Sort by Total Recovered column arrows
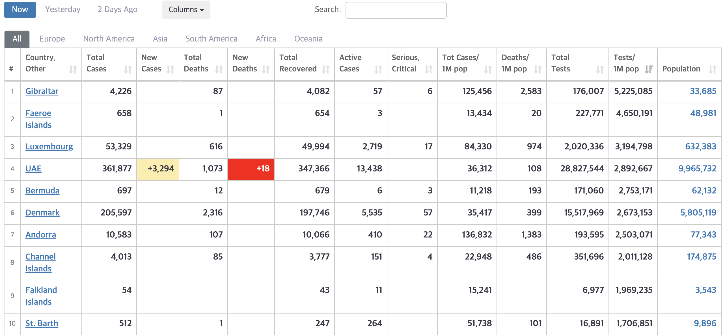Screen dimensions: 725x335 click(325, 69)
